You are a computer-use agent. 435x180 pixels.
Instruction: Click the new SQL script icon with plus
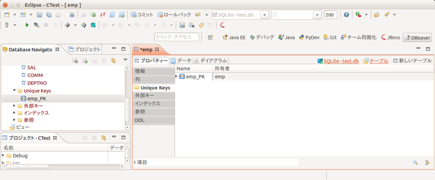point(121,15)
